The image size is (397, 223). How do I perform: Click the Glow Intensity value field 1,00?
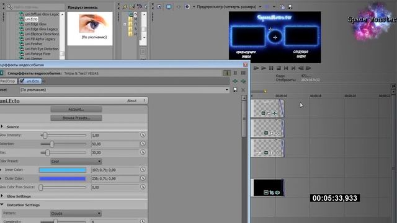pos(115,135)
